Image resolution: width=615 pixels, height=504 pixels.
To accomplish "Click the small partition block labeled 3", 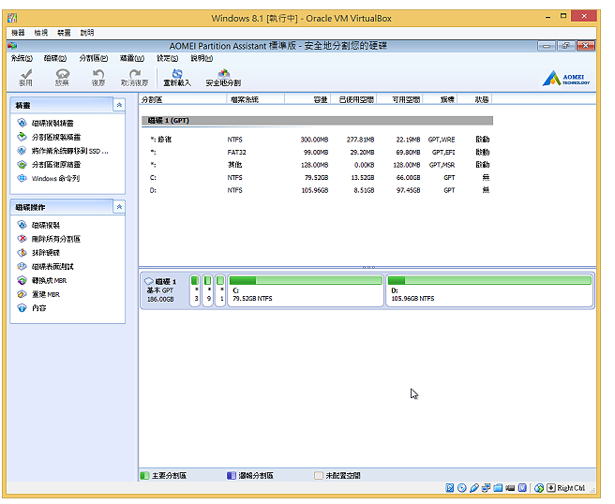I will tap(195, 290).
